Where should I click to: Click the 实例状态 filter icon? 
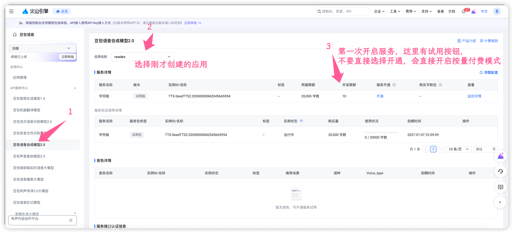301,121
